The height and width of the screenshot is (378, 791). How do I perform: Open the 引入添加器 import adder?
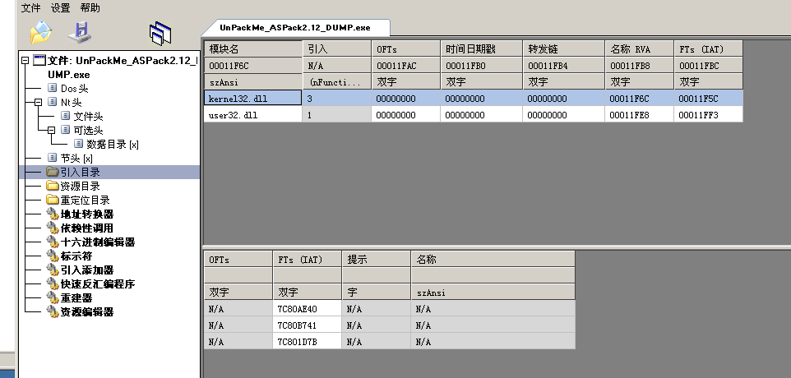[86, 270]
